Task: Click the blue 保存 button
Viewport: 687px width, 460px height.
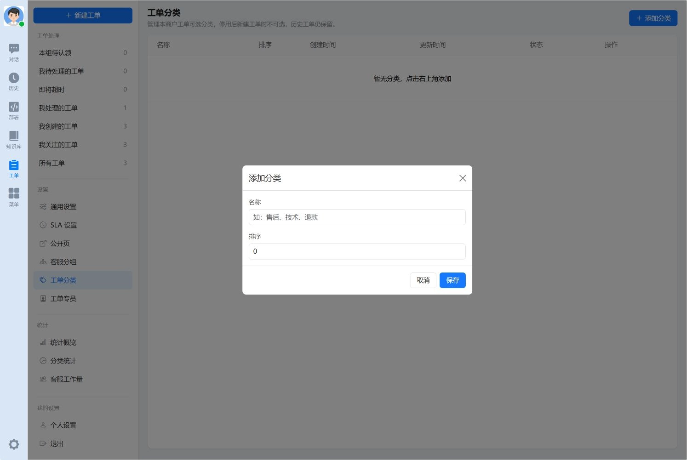Action: tap(452, 280)
